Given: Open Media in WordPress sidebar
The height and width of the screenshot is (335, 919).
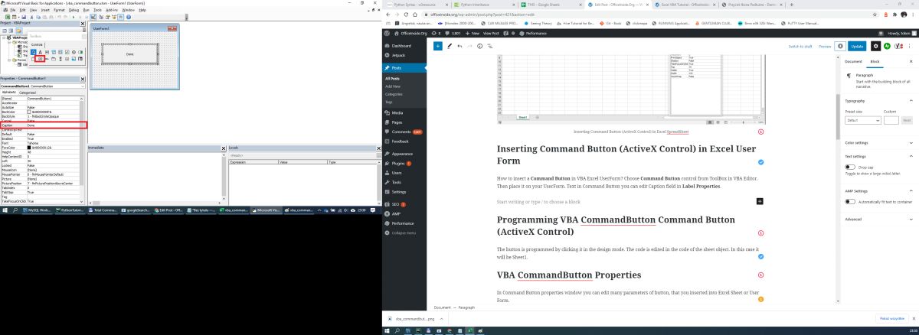Looking at the screenshot, I should (396, 112).
